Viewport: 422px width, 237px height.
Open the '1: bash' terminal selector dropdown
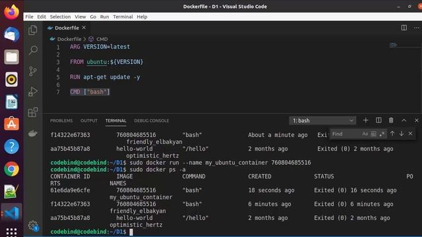(x=322, y=120)
